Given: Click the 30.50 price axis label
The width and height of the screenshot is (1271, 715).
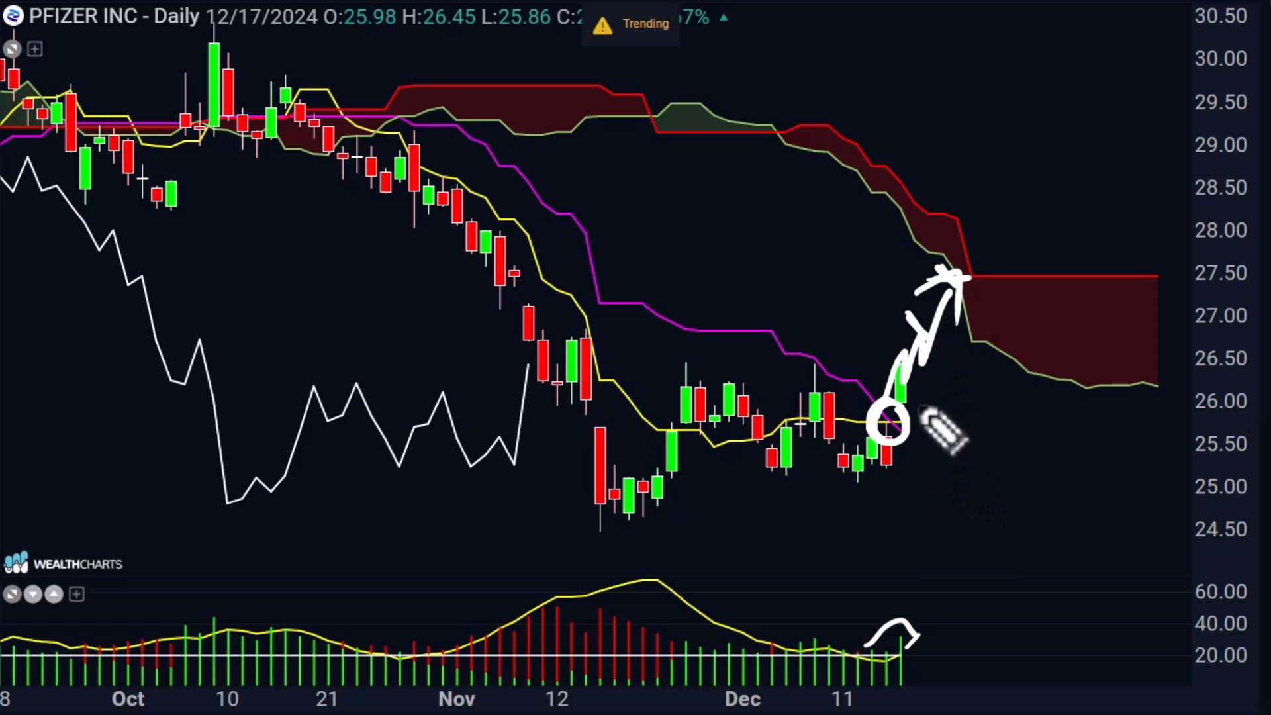Looking at the screenshot, I should [1221, 16].
